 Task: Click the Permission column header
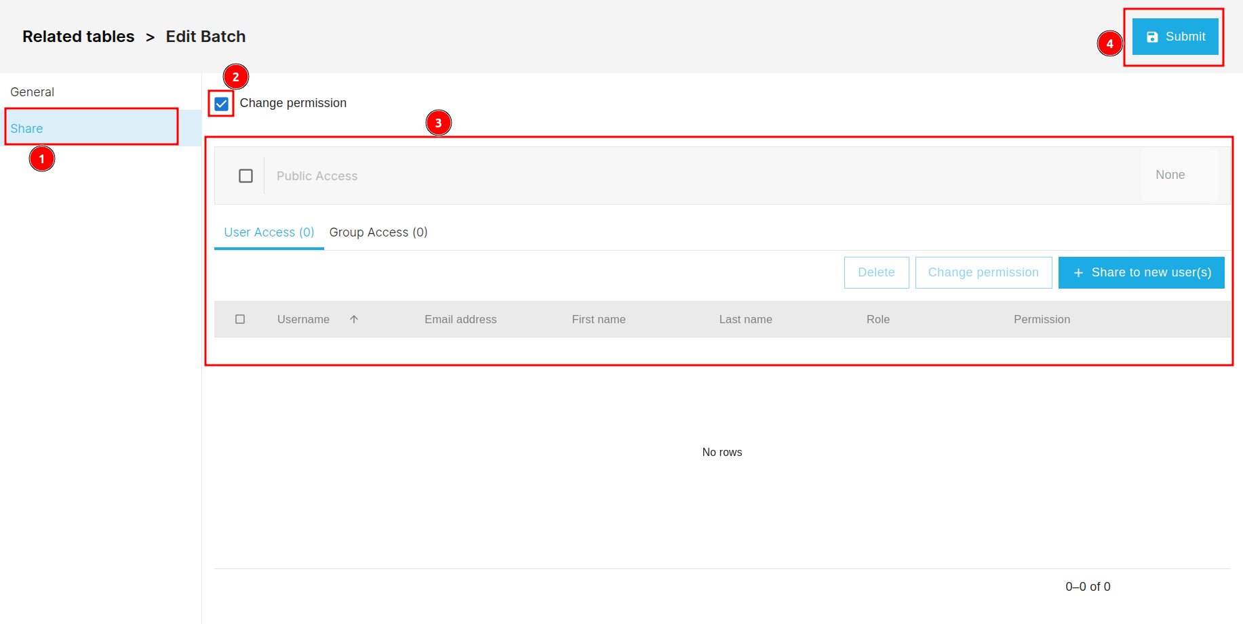tap(1042, 319)
